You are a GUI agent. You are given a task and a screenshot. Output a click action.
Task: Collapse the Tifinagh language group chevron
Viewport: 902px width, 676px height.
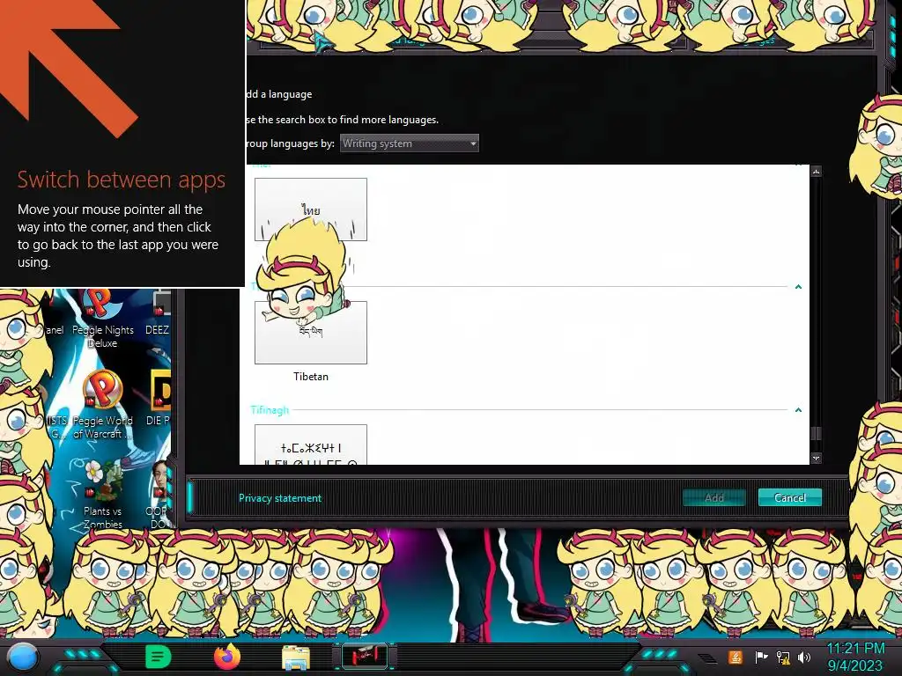798,410
